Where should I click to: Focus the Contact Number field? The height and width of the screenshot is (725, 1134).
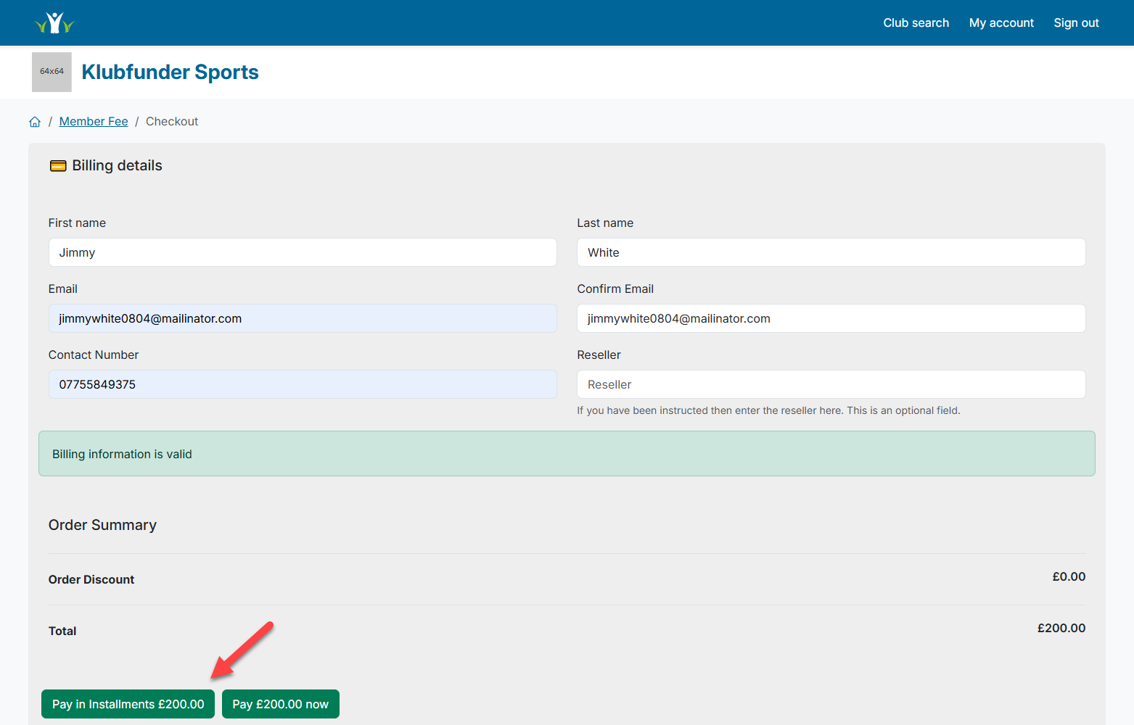point(303,384)
